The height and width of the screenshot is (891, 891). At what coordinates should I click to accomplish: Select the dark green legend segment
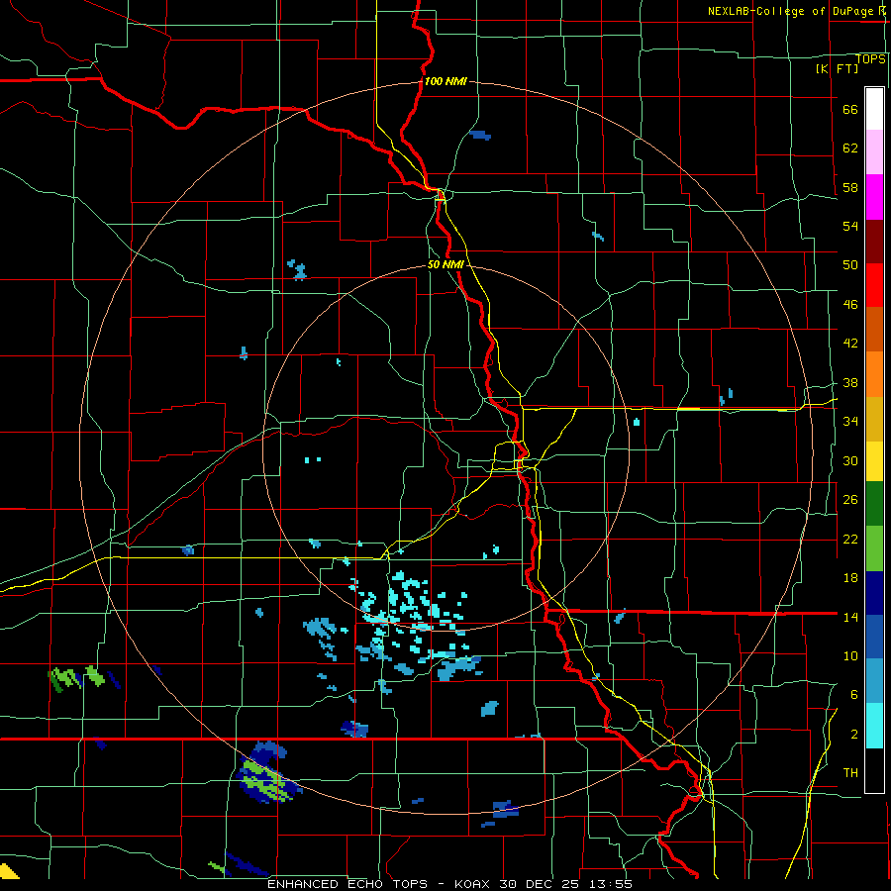tap(874, 504)
